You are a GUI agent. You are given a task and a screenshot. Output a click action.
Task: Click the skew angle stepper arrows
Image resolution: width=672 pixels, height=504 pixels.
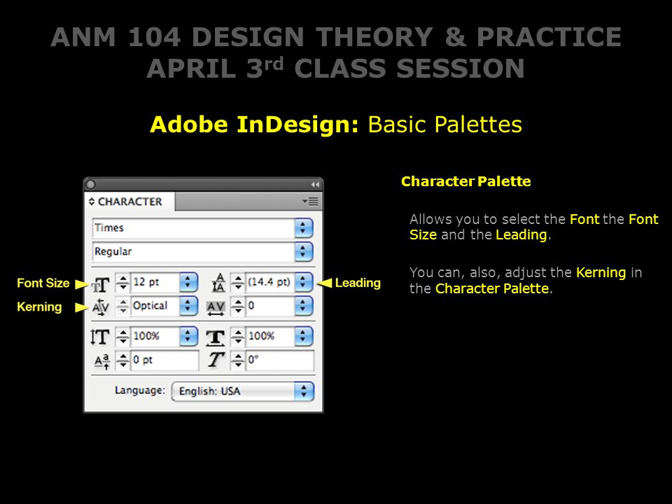(x=238, y=360)
